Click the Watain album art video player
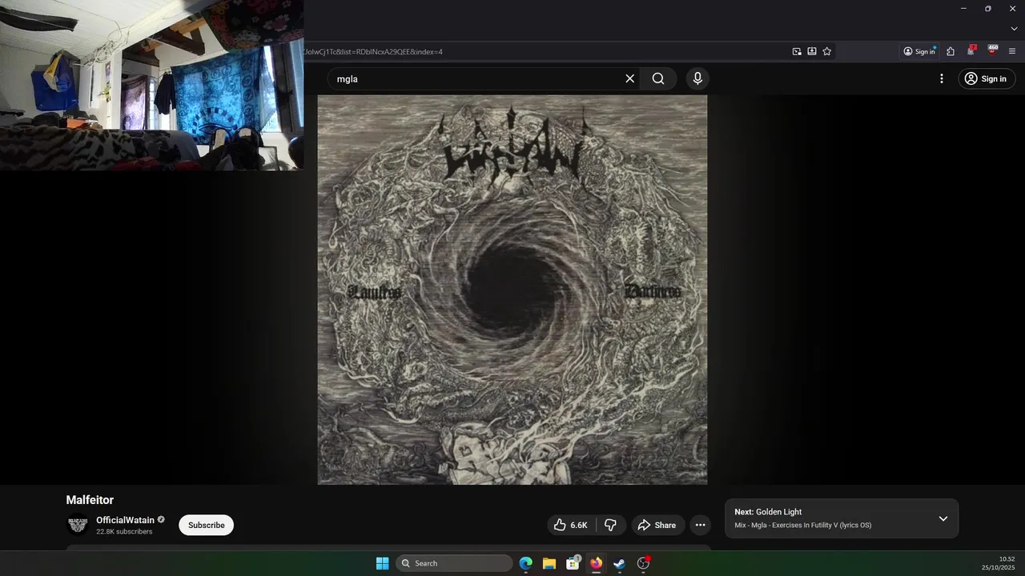 point(512,290)
